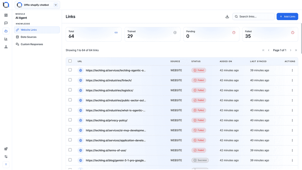
Task: Sort by the Source column header
Action: pos(175,61)
